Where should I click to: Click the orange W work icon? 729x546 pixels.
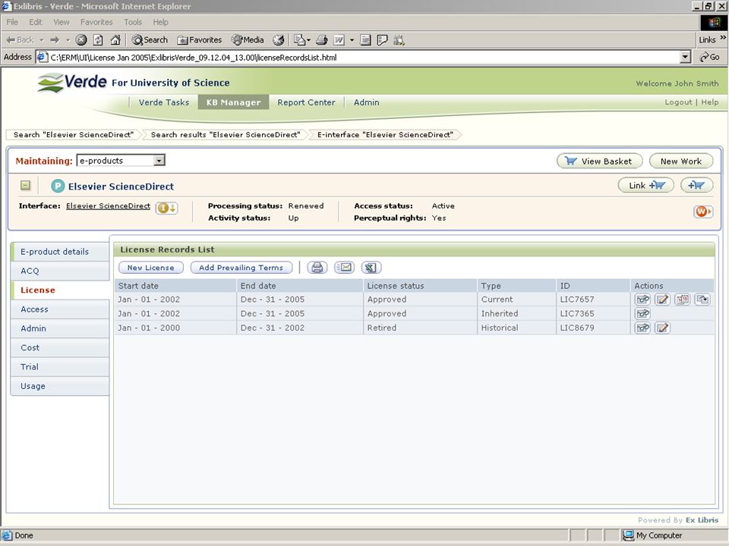tap(702, 212)
